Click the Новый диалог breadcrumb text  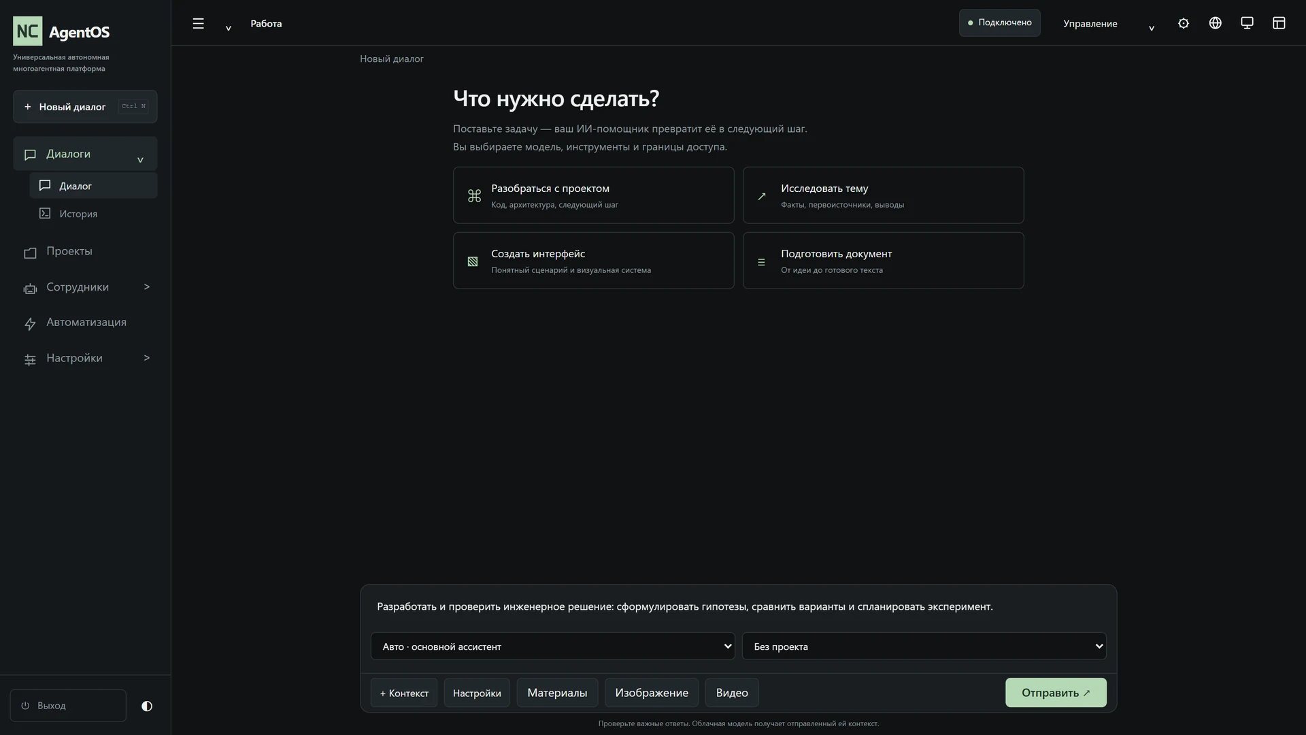click(392, 59)
